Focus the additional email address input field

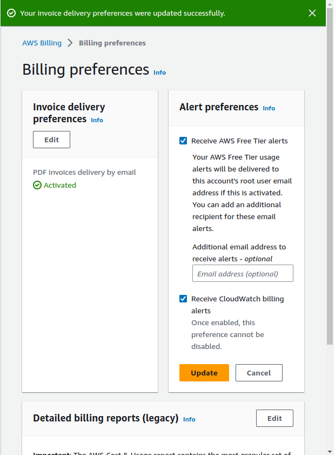coord(243,273)
